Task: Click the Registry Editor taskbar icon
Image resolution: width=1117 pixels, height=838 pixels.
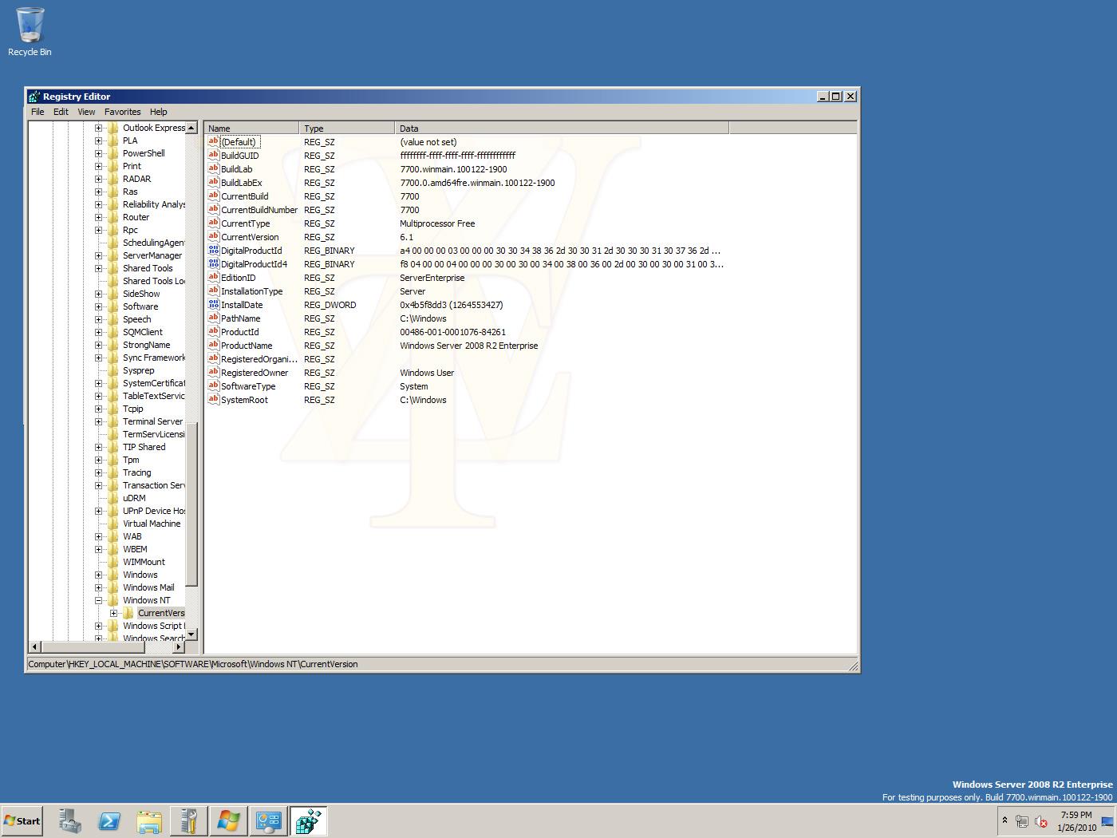Action: pos(309,821)
